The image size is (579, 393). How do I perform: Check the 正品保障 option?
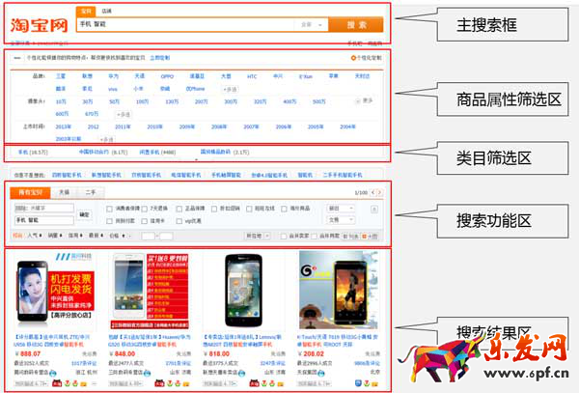point(179,210)
